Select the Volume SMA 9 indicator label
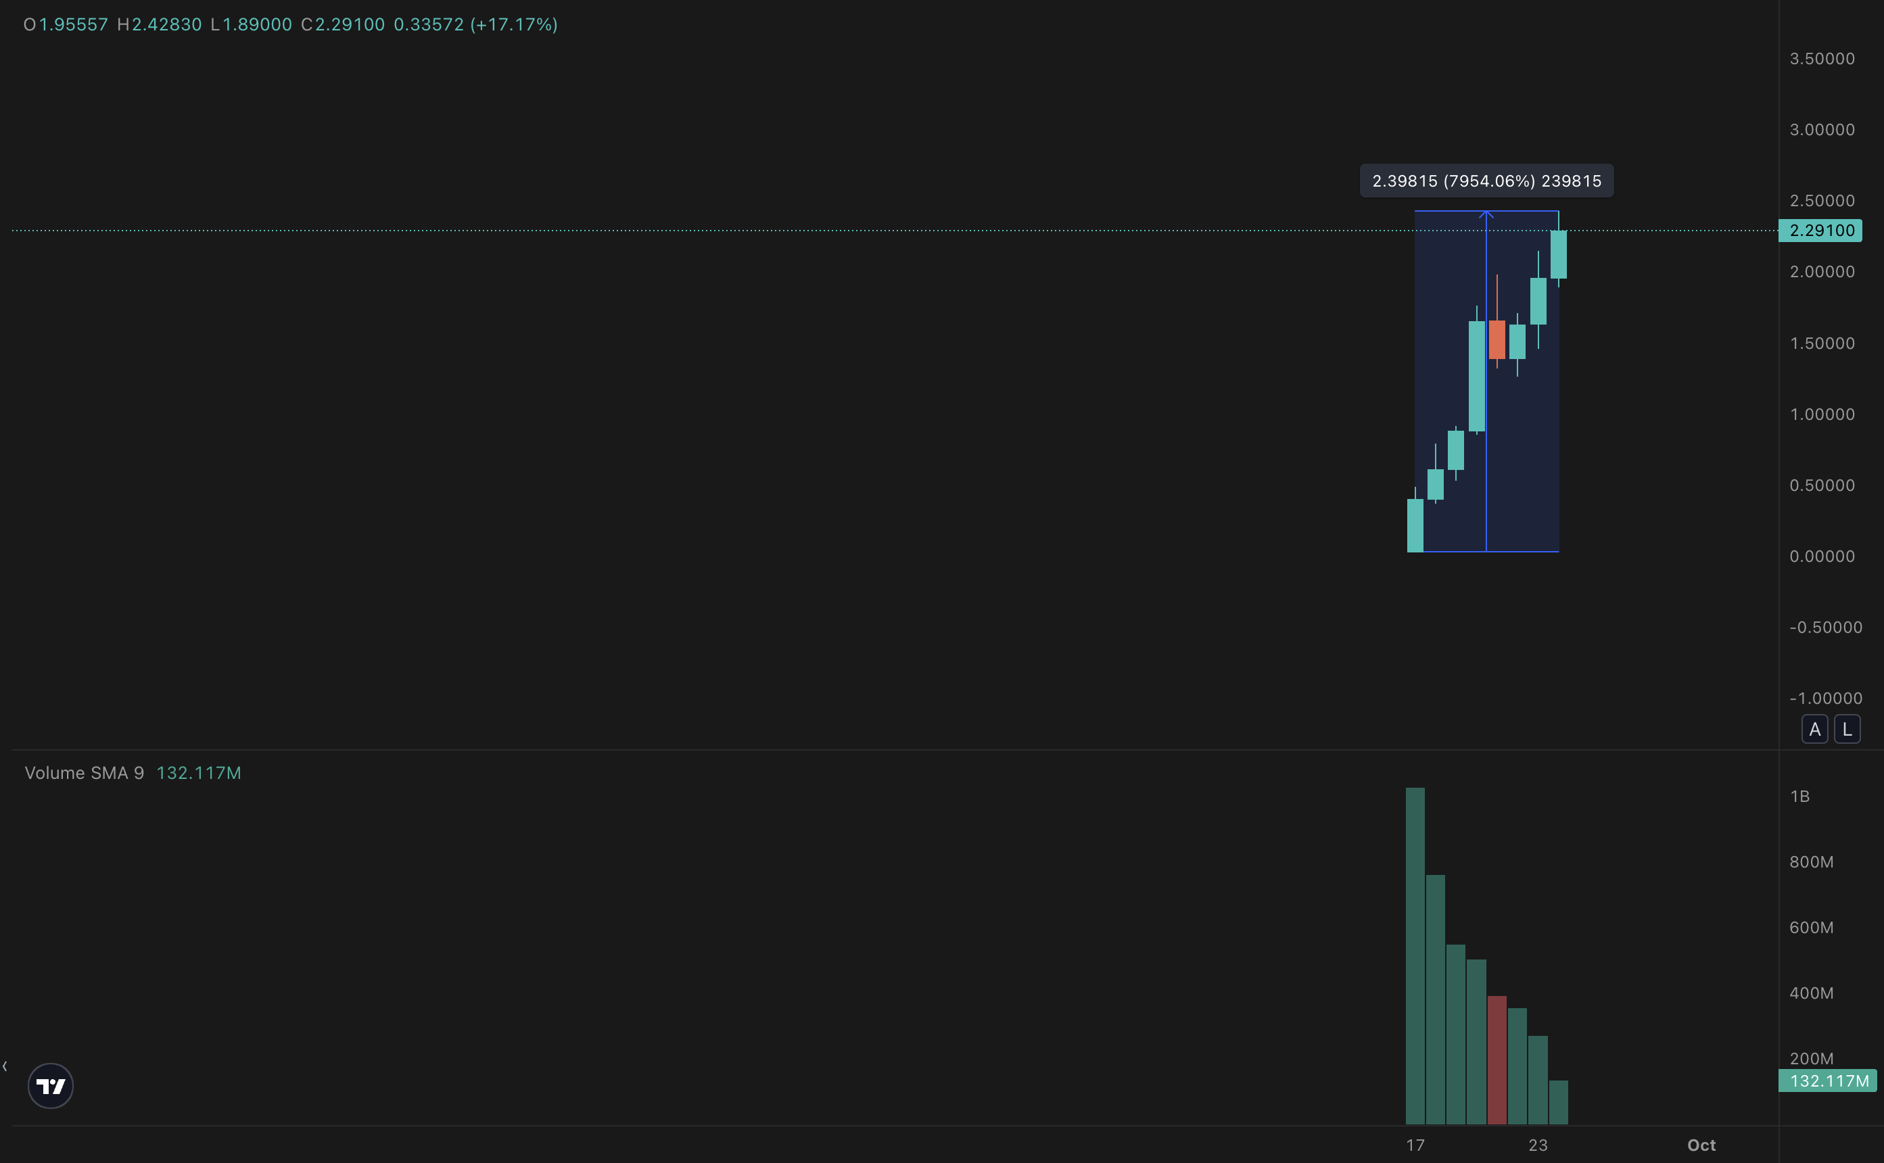 pyautogui.click(x=85, y=773)
